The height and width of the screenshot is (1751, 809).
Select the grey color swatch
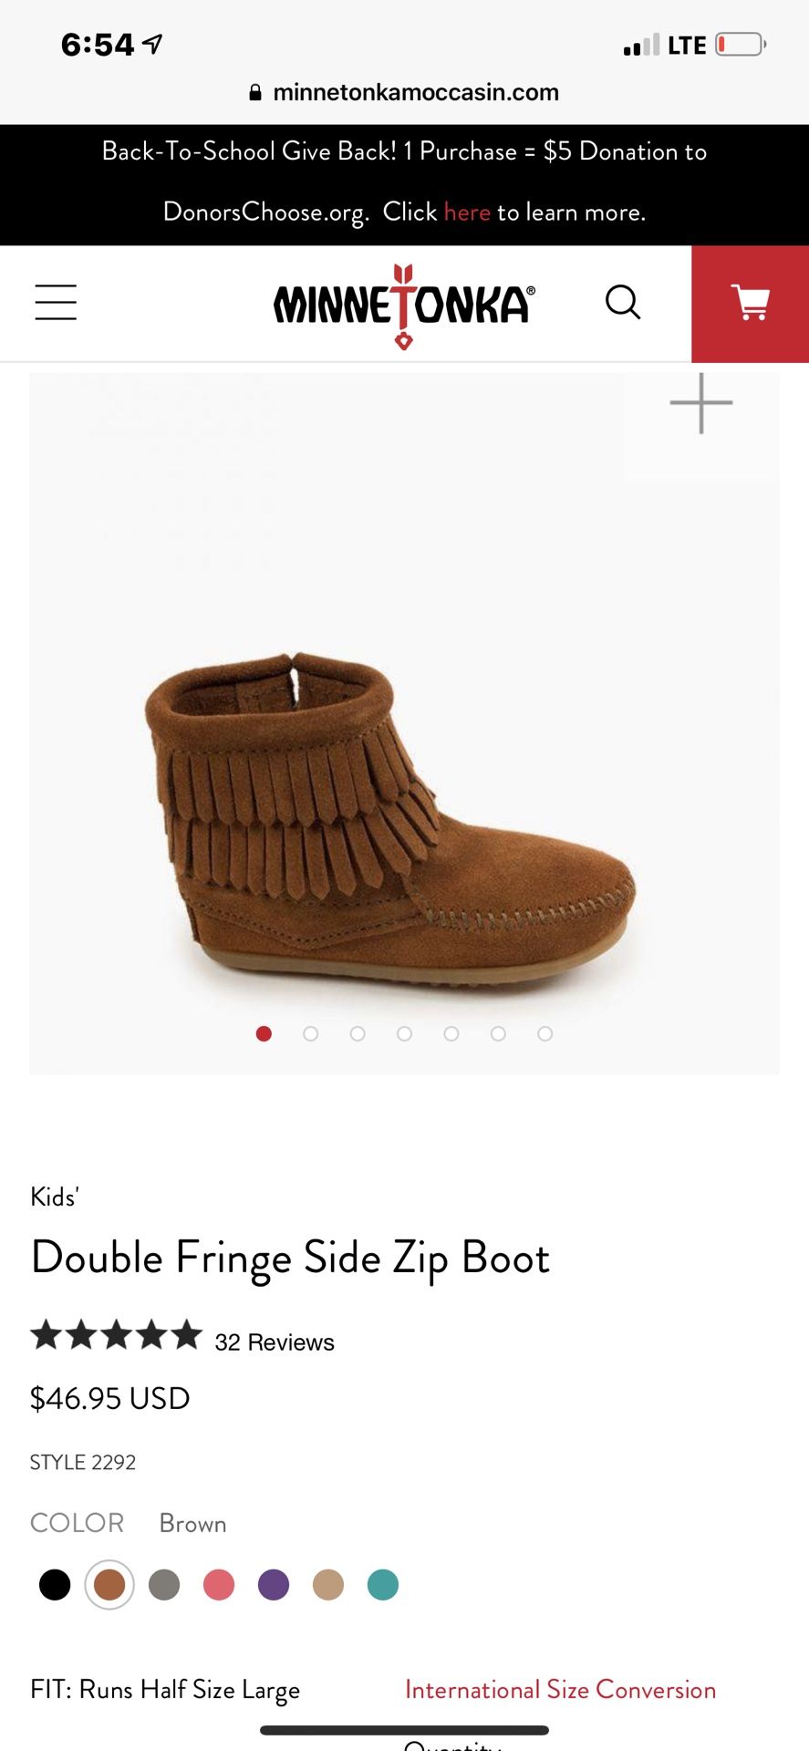tap(164, 1585)
